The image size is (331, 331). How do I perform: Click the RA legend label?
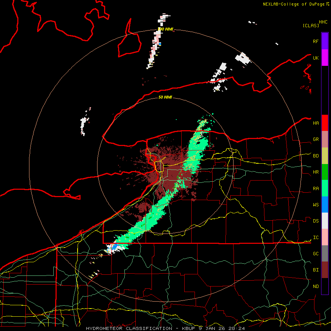click(x=316, y=189)
